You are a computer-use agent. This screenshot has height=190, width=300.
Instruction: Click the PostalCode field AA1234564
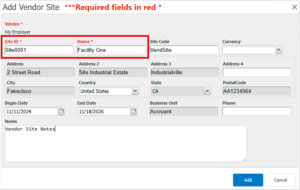[257, 91]
